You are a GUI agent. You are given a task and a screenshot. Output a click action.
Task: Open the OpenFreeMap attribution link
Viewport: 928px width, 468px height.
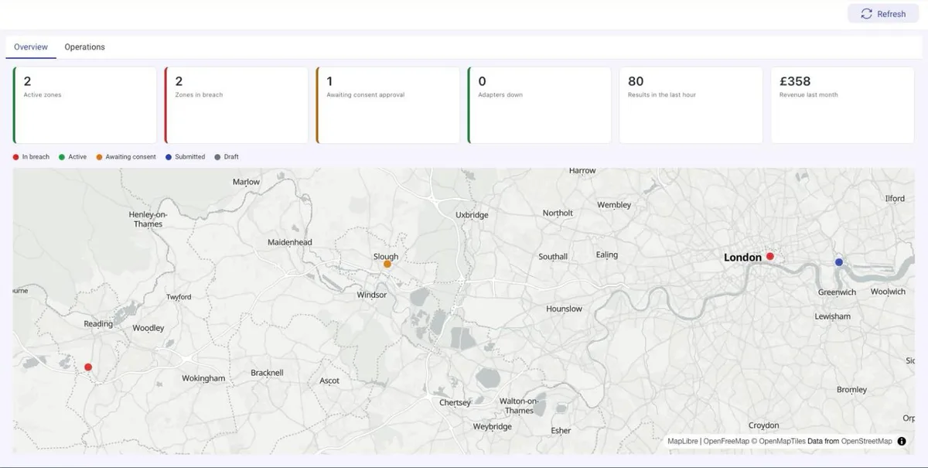pos(726,442)
